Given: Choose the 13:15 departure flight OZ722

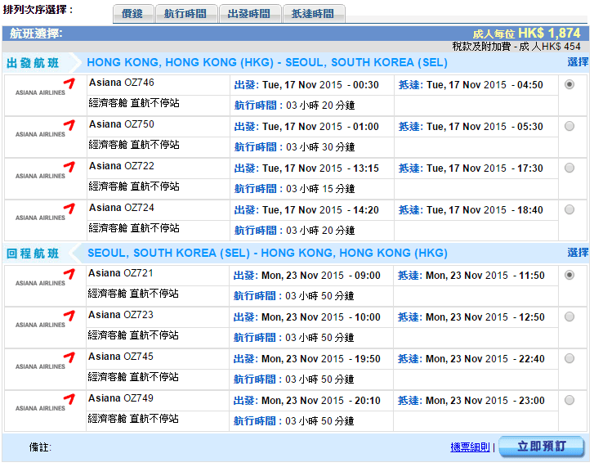Looking at the screenshot, I should (569, 168).
